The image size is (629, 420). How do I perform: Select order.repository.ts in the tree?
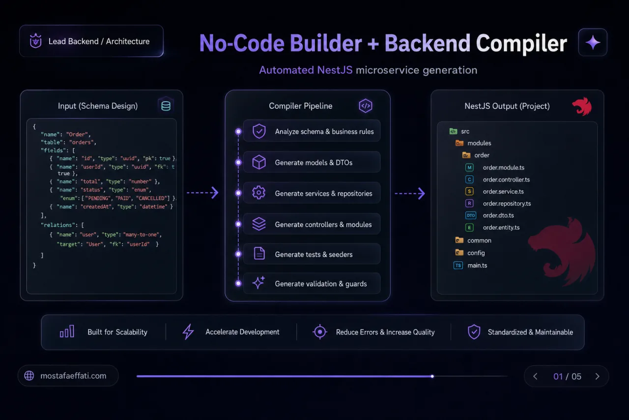[x=507, y=203]
